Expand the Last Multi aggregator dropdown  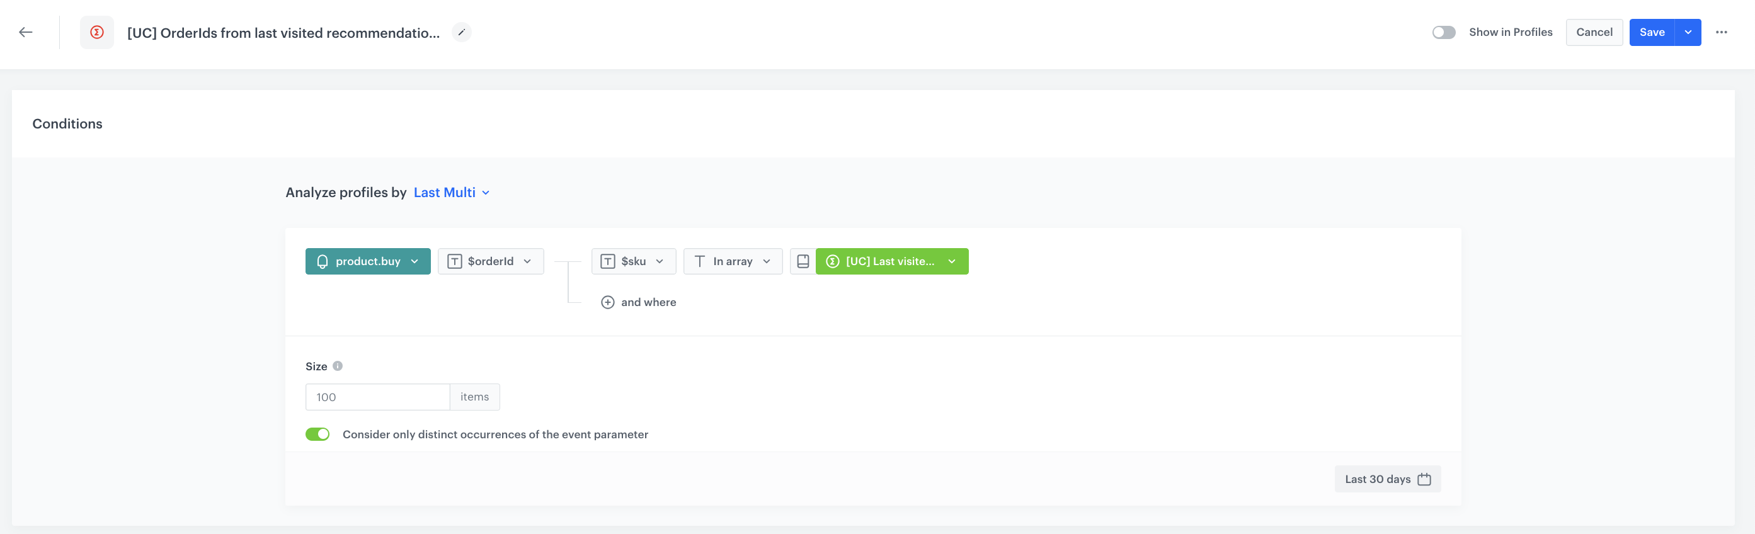[451, 193]
